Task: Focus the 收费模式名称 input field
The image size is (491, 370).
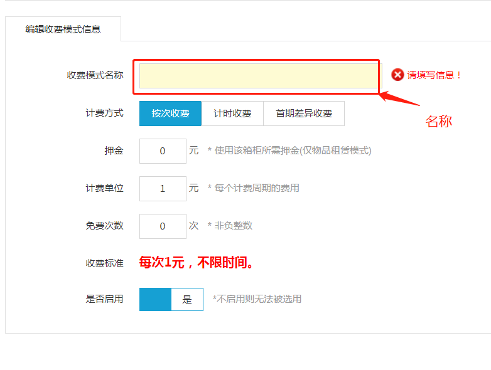Action: pyautogui.click(x=257, y=76)
